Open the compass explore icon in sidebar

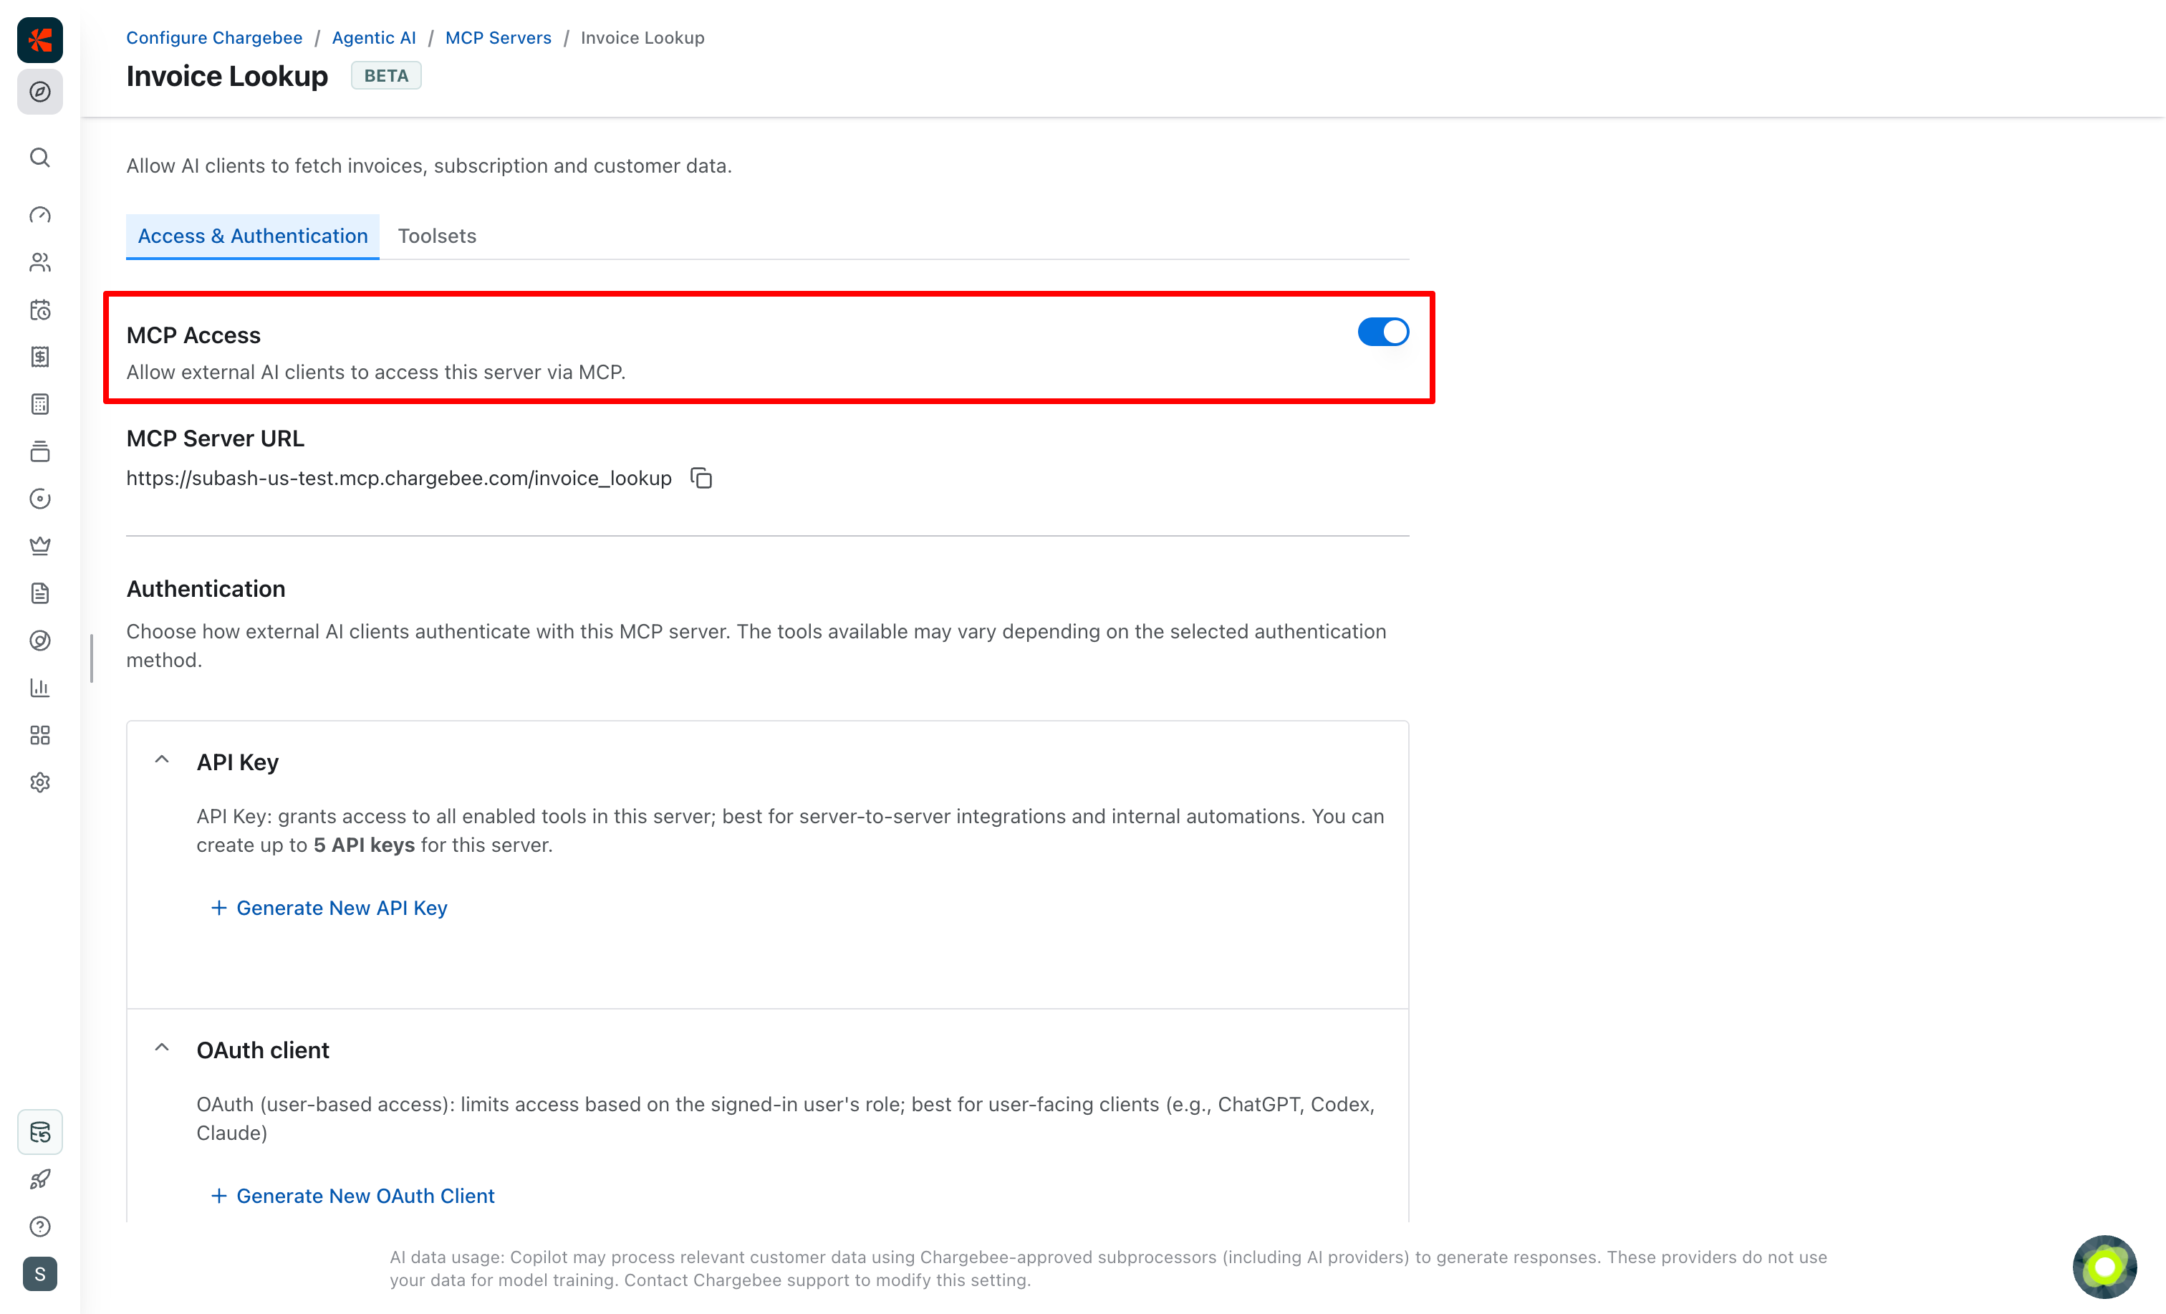point(39,92)
